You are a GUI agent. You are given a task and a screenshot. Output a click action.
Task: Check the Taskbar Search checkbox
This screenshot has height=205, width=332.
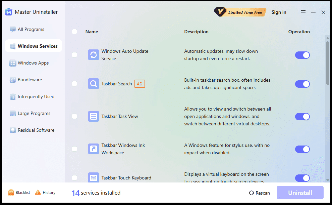coord(74,84)
